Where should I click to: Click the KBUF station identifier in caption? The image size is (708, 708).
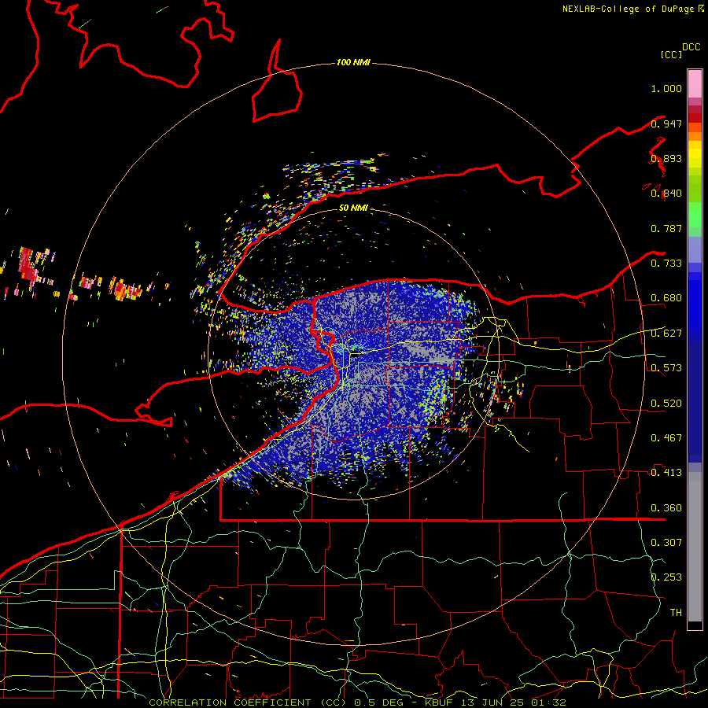tap(439, 702)
